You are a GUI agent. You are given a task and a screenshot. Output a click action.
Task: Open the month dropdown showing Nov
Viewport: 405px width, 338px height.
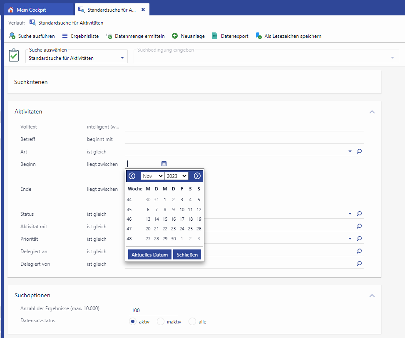pos(152,176)
